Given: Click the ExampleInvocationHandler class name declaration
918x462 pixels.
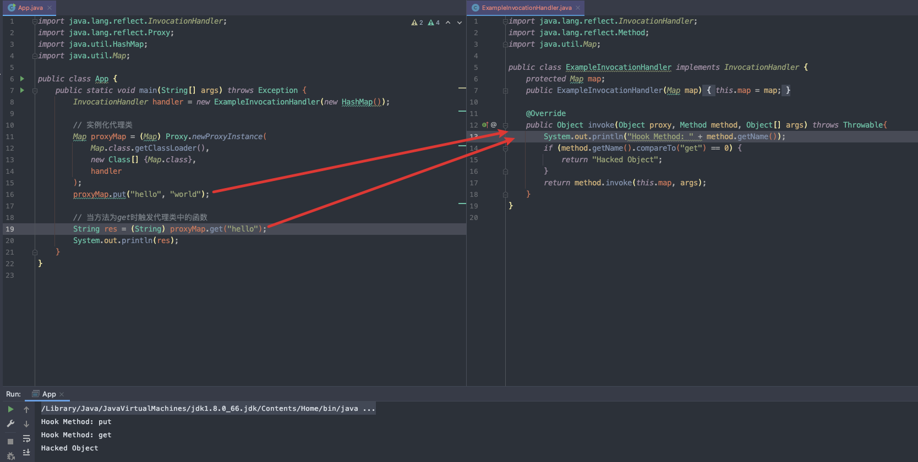Looking at the screenshot, I should pos(618,67).
